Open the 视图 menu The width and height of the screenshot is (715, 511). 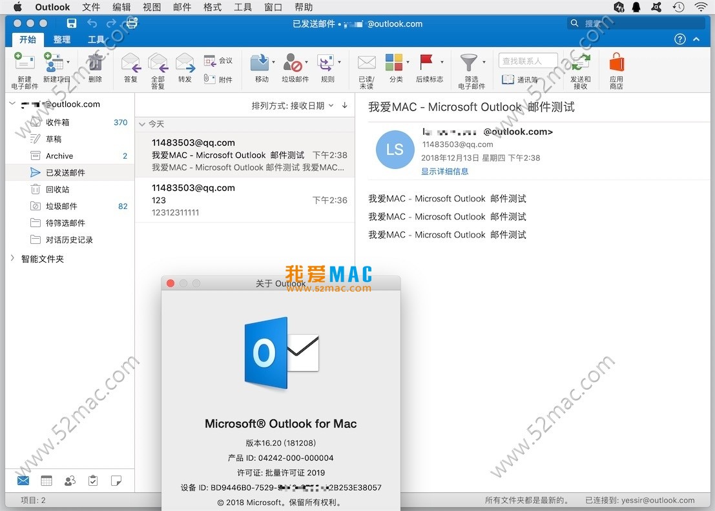click(152, 7)
